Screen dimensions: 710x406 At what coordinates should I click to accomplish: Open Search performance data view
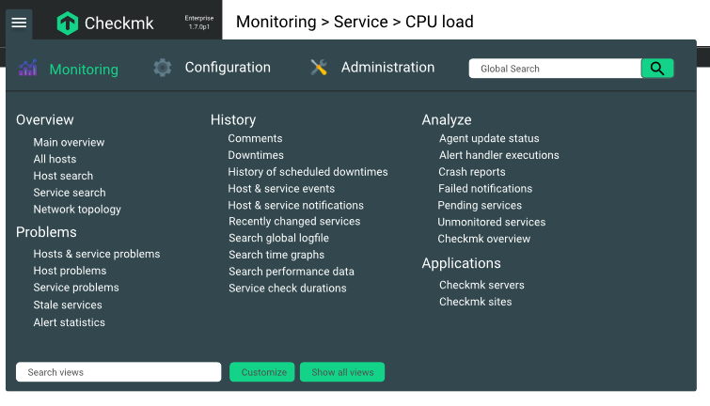(292, 272)
